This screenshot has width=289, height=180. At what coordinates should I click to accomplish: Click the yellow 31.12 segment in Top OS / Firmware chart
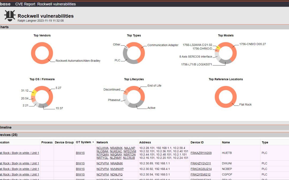(x=34, y=93)
